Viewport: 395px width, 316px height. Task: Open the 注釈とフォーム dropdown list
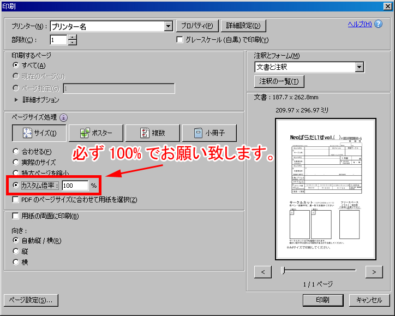point(359,67)
